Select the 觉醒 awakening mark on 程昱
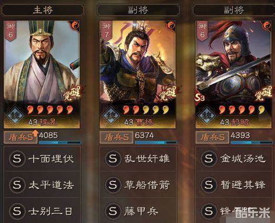The width and height of the screenshot is (275, 223). point(72,94)
